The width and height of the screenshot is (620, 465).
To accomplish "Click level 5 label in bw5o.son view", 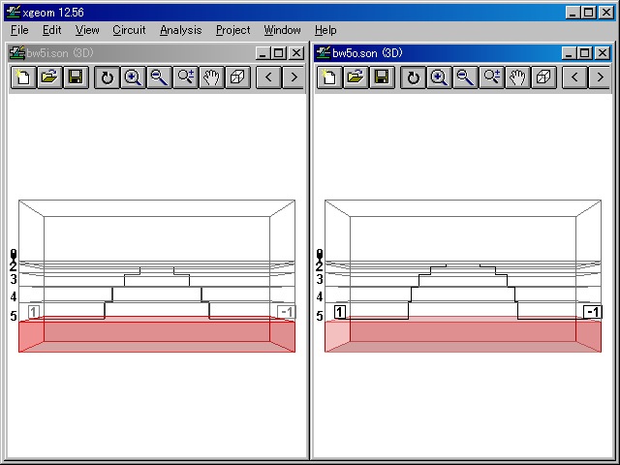I will [320, 316].
